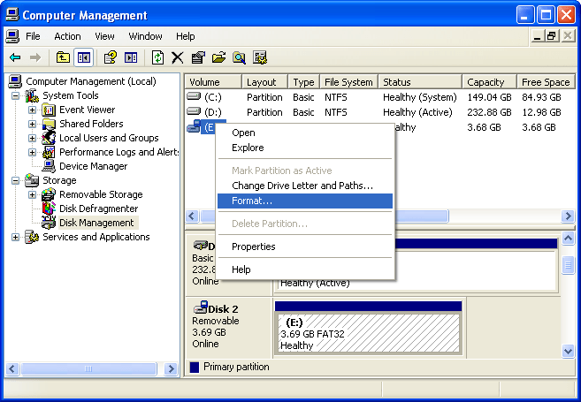The image size is (581, 402).
Task: Click the Properties toolbar icon
Action: [x=198, y=57]
